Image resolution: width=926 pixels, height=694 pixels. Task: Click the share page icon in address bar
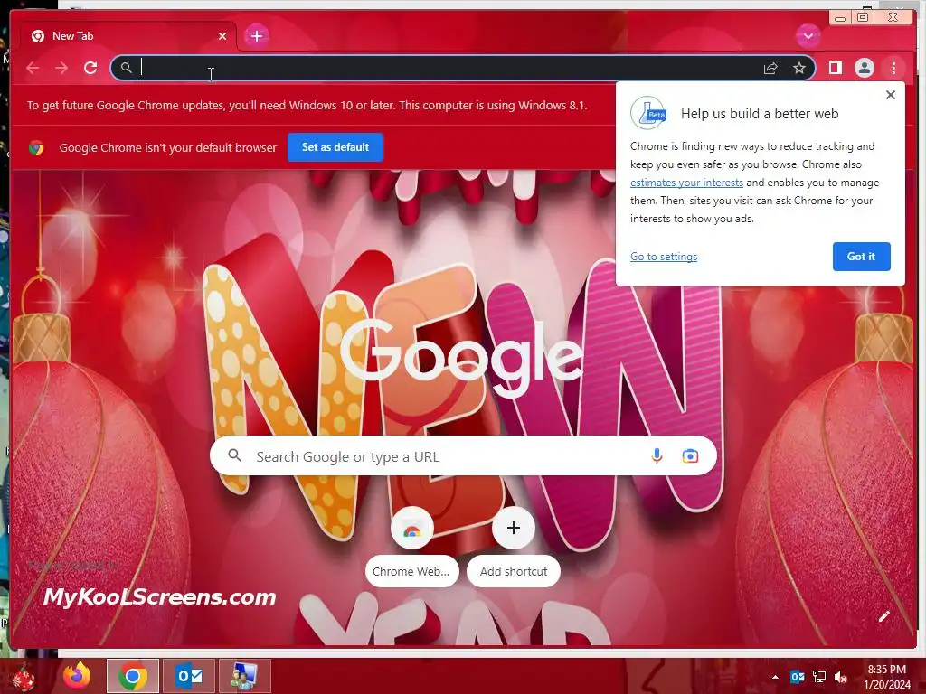(770, 69)
